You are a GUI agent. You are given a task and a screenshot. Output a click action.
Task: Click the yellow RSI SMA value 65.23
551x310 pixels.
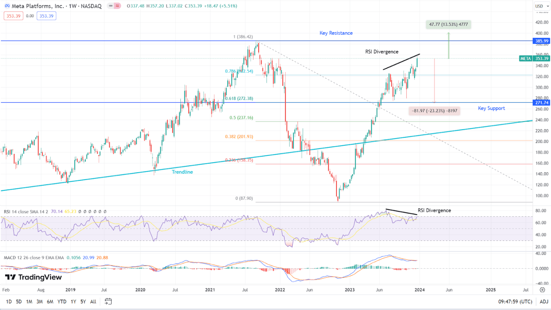71,212
